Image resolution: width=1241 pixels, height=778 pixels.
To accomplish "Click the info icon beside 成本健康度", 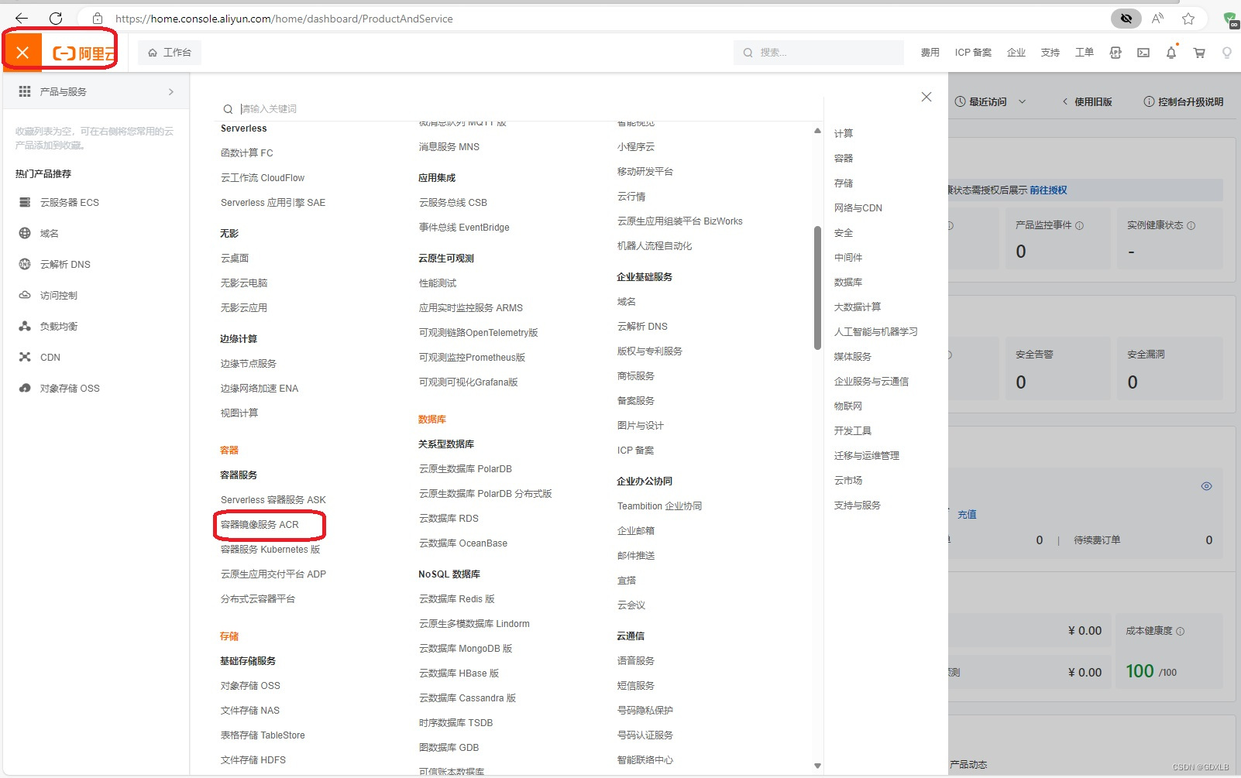I will [x=1180, y=631].
